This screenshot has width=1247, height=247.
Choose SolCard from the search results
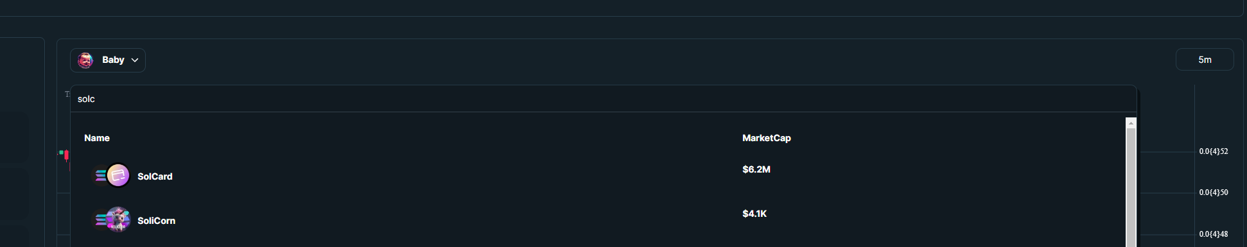pyautogui.click(x=155, y=176)
